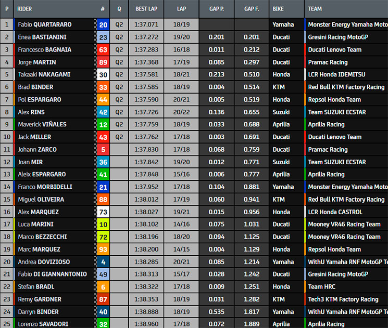
Task: Select rider Francesco BAGNAIA
Action: pos(45,50)
